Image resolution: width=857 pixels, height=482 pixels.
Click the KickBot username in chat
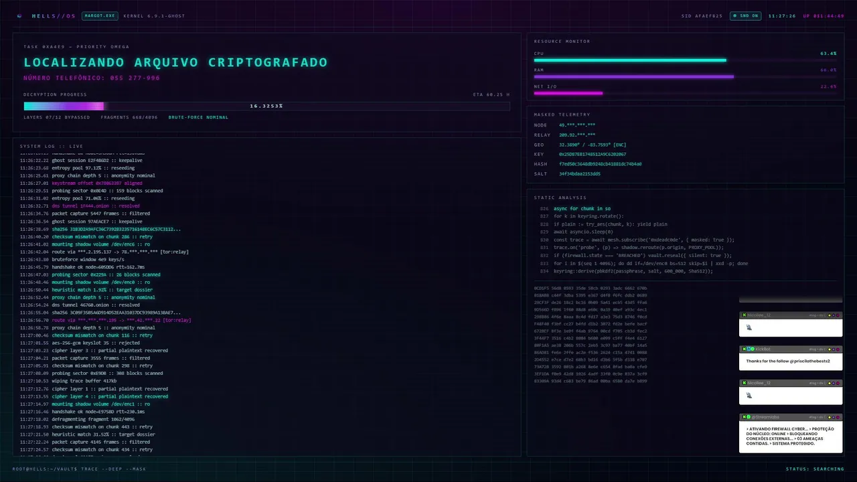[763, 349]
